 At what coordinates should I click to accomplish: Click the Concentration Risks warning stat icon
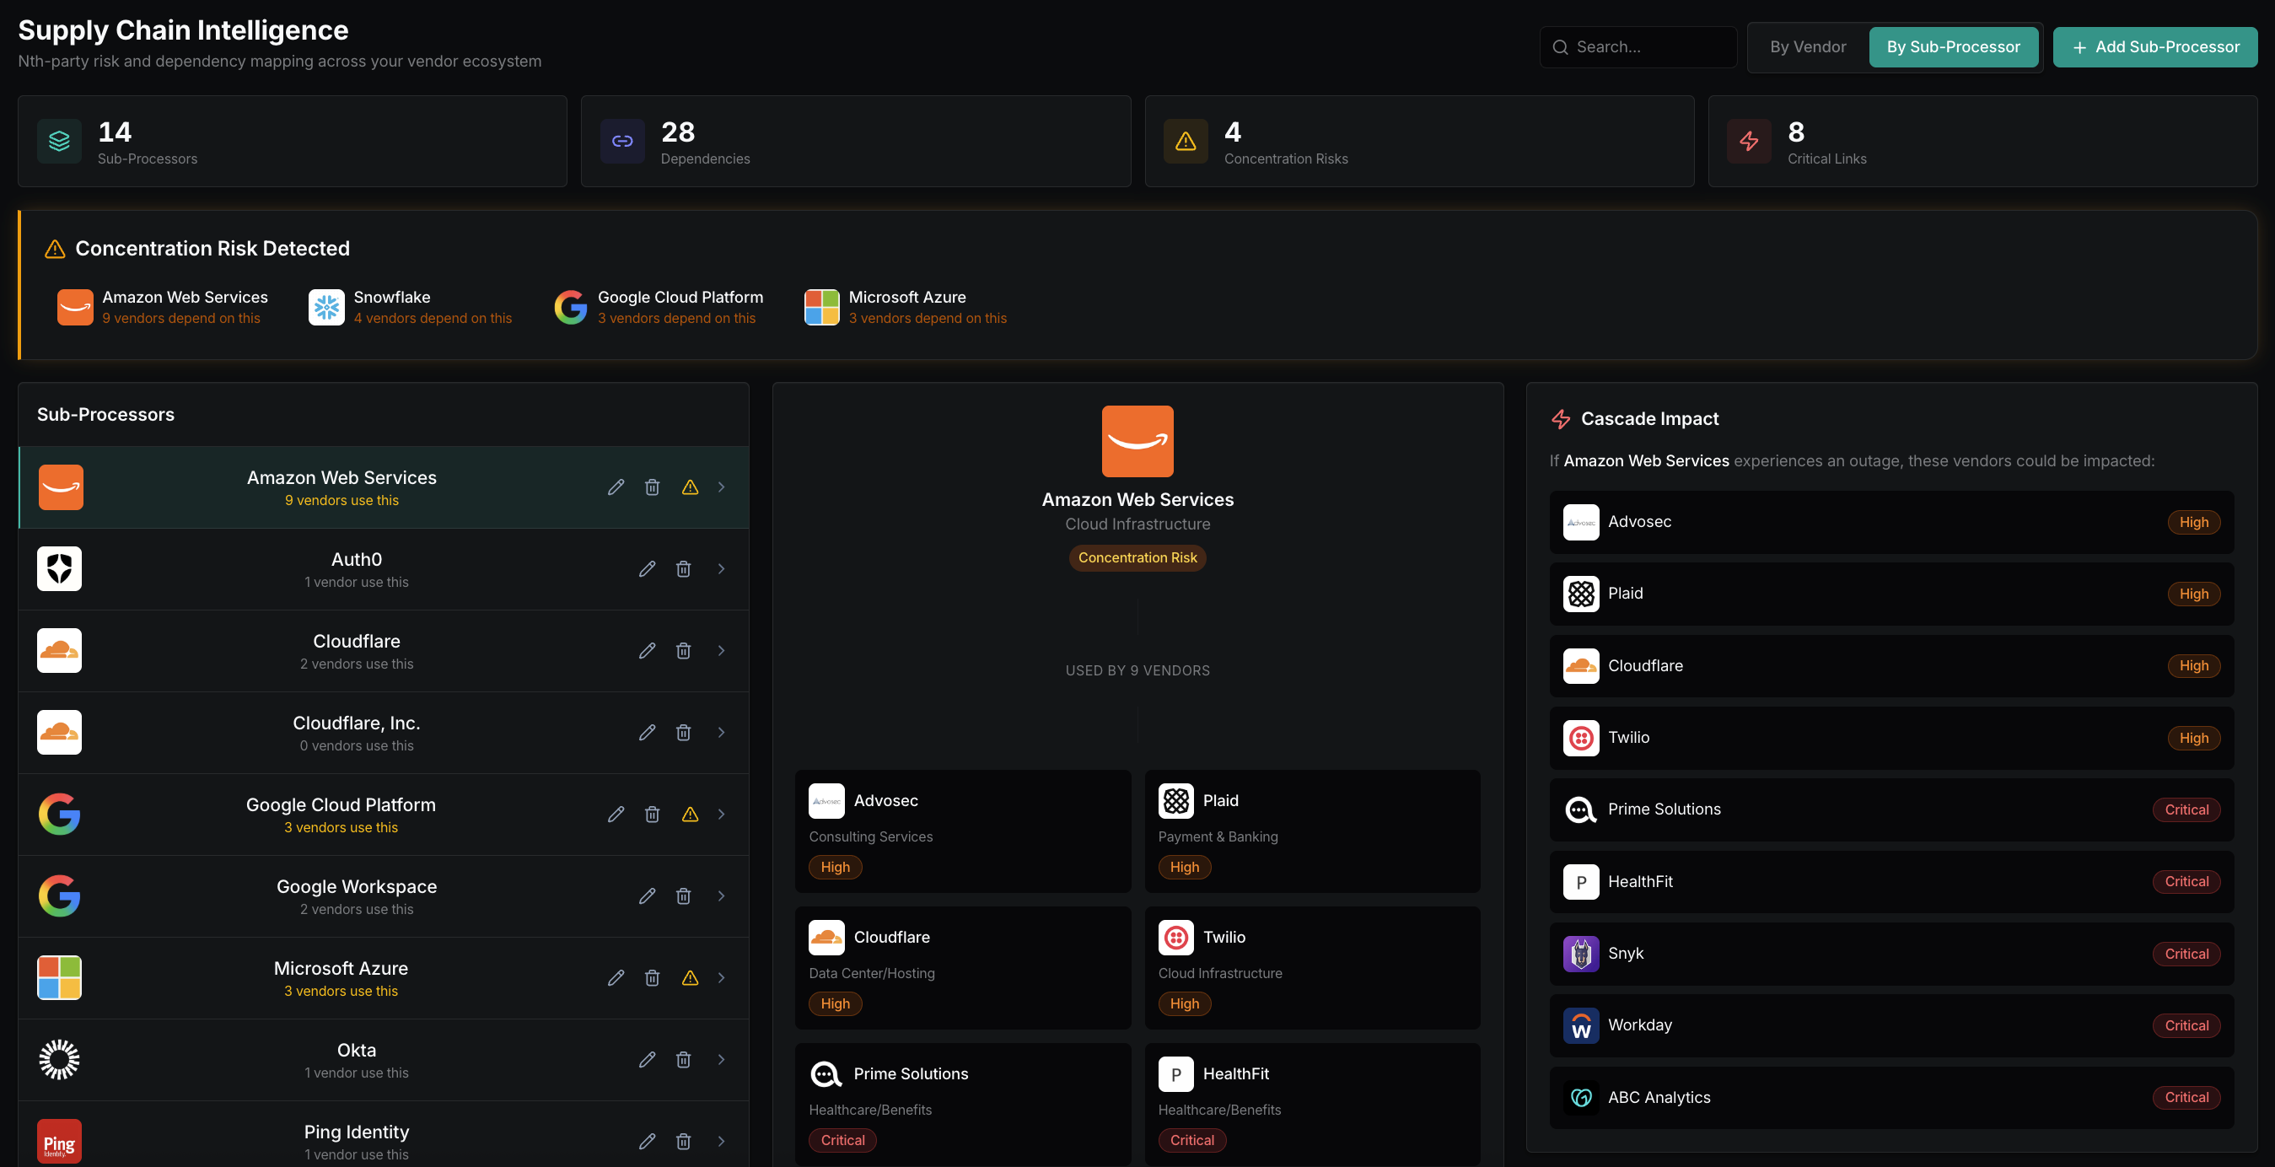(x=1186, y=142)
